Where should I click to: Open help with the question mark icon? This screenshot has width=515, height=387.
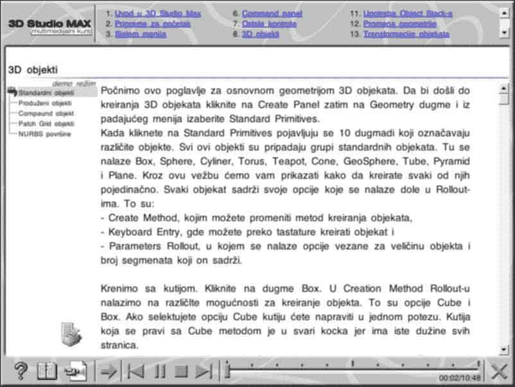tap(21, 371)
